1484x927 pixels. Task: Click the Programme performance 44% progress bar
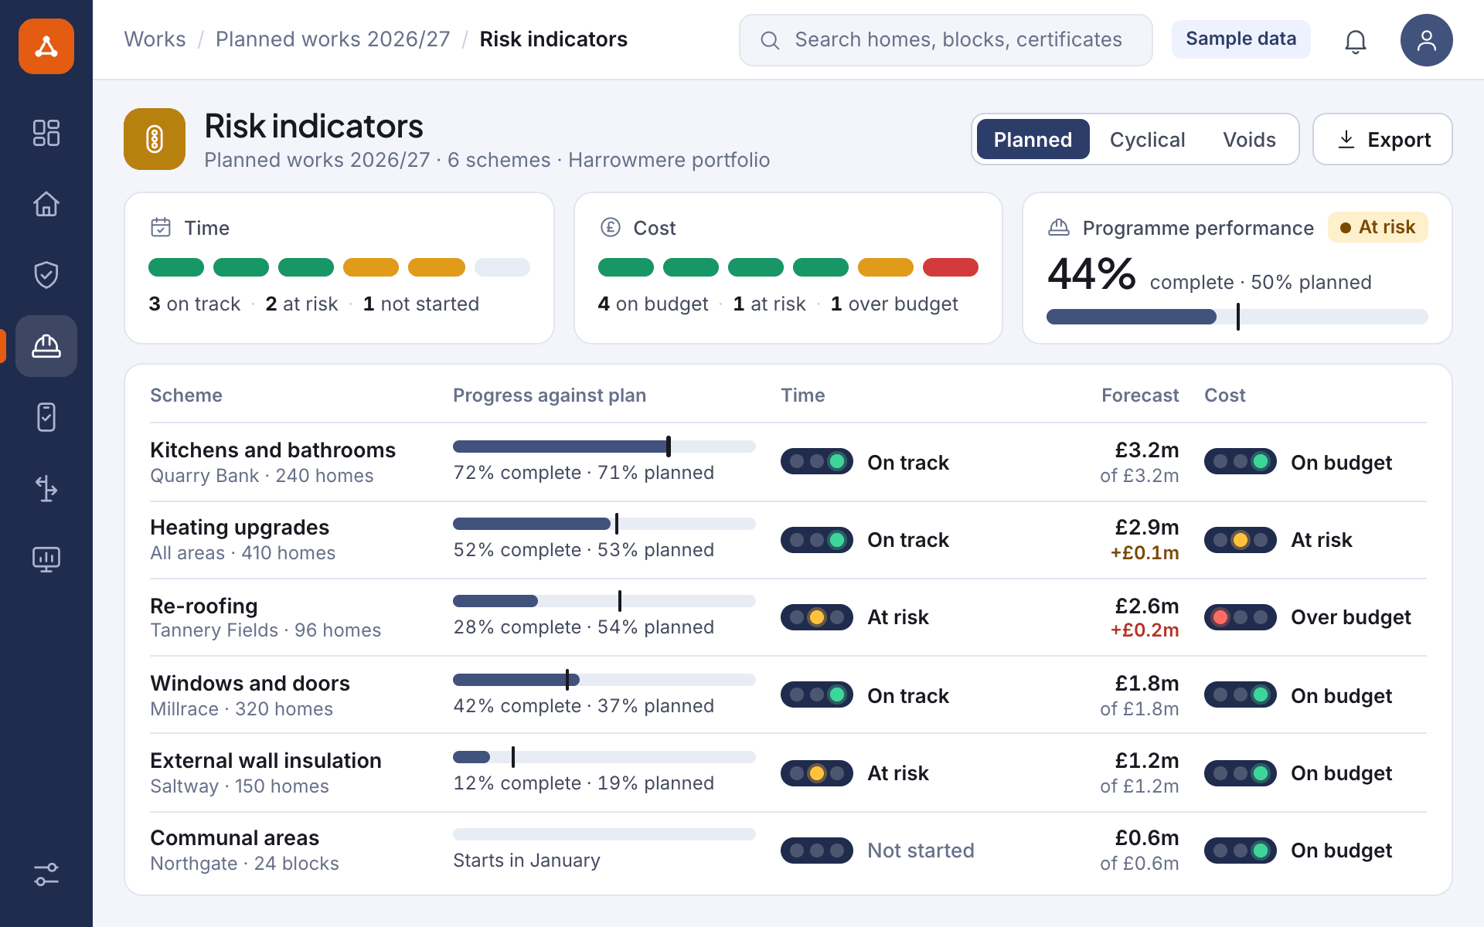click(1237, 317)
